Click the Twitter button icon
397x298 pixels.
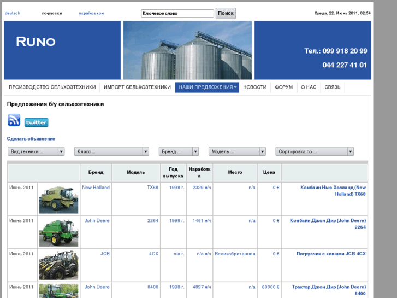click(36, 122)
